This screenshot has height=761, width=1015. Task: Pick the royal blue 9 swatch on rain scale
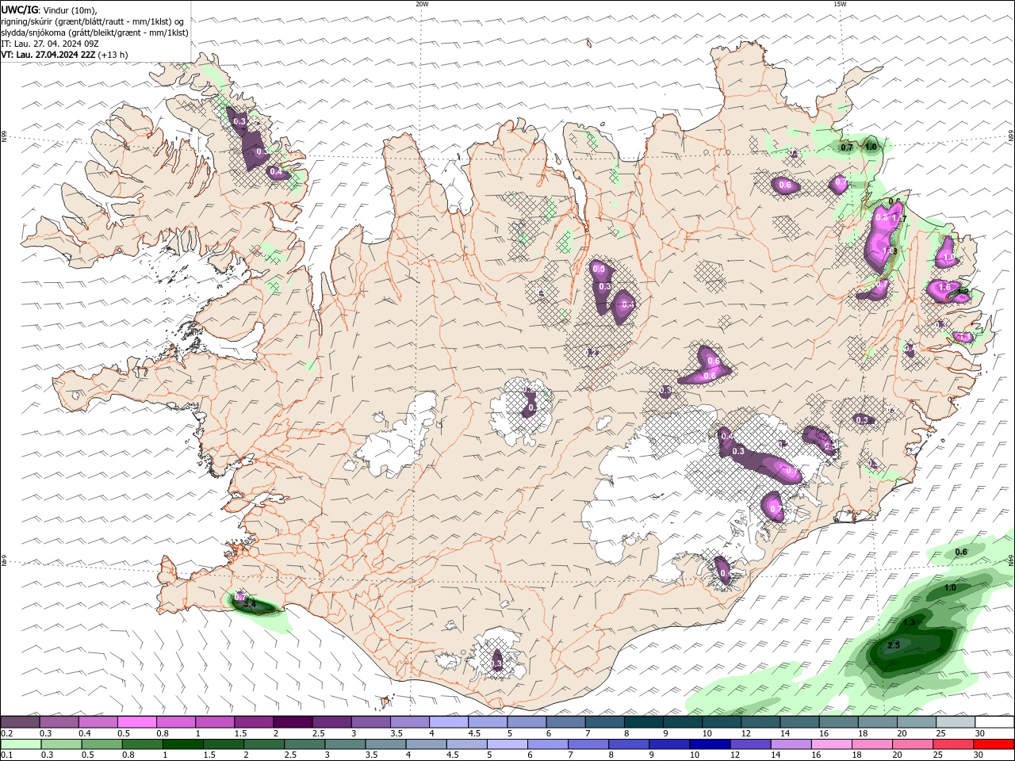(x=668, y=744)
